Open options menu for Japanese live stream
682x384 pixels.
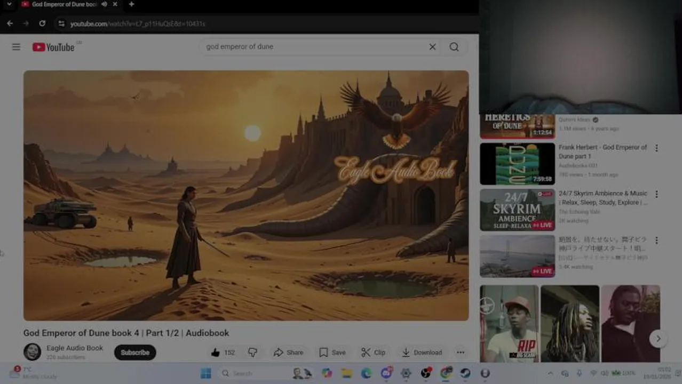click(656, 241)
